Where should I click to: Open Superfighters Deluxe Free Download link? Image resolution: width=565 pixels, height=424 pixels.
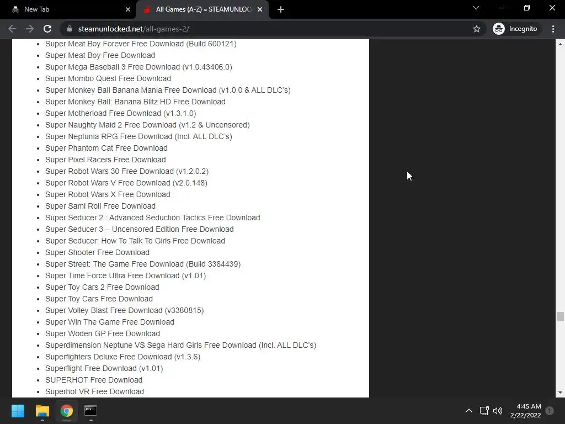click(x=122, y=357)
